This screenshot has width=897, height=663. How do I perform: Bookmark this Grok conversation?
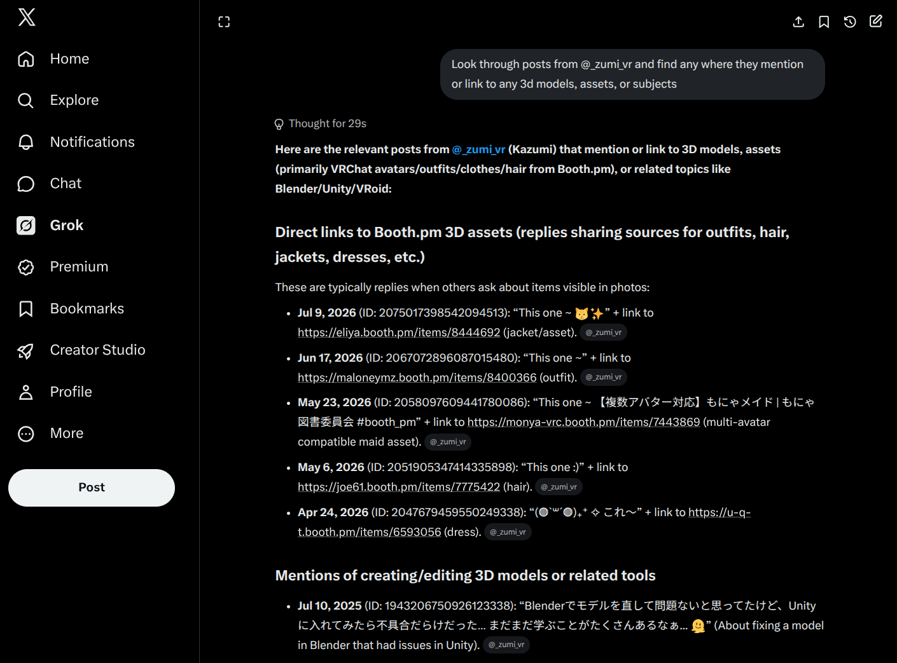coord(824,22)
